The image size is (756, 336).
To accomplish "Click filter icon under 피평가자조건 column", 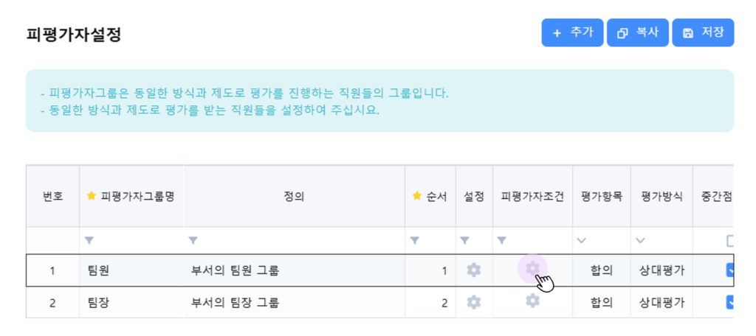I will [x=502, y=240].
